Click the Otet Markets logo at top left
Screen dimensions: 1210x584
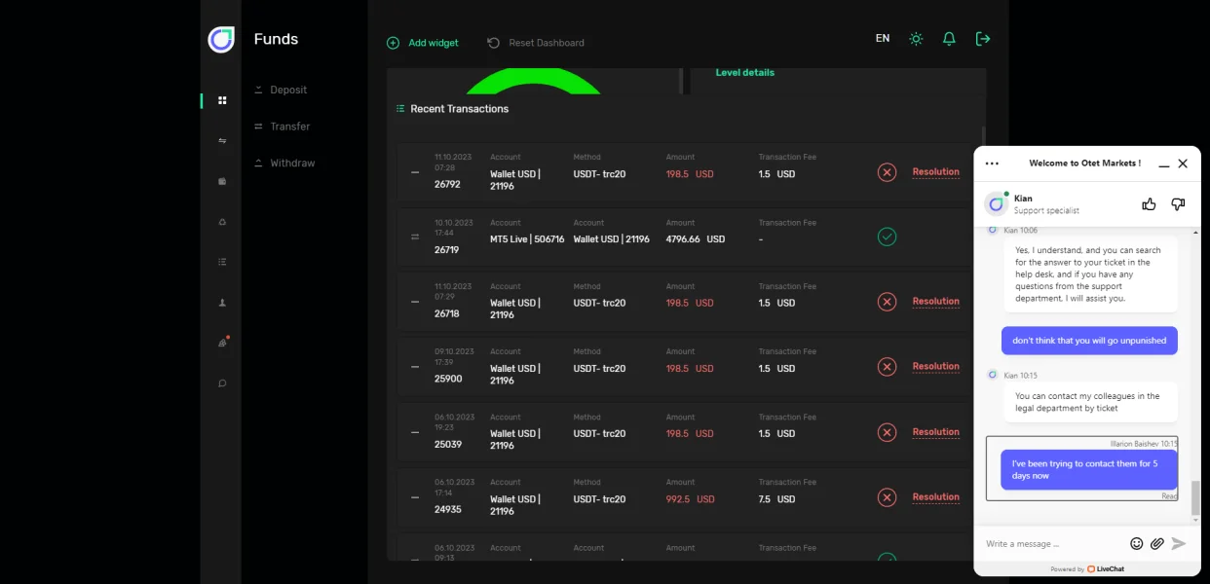pos(221,40)
